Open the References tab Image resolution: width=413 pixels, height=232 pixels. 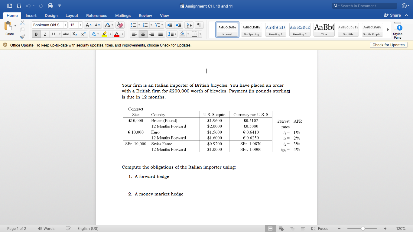pyautogui.click(x=97, y=16)
